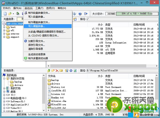Expand the sources folder in image tree
Image resolution: width=160 pixels, height=118 pixels.
[x=5, y=34]
